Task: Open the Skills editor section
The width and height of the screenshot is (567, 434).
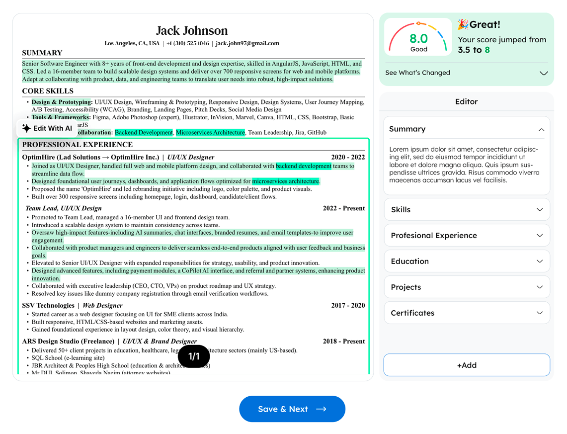Action: point(467,209)
